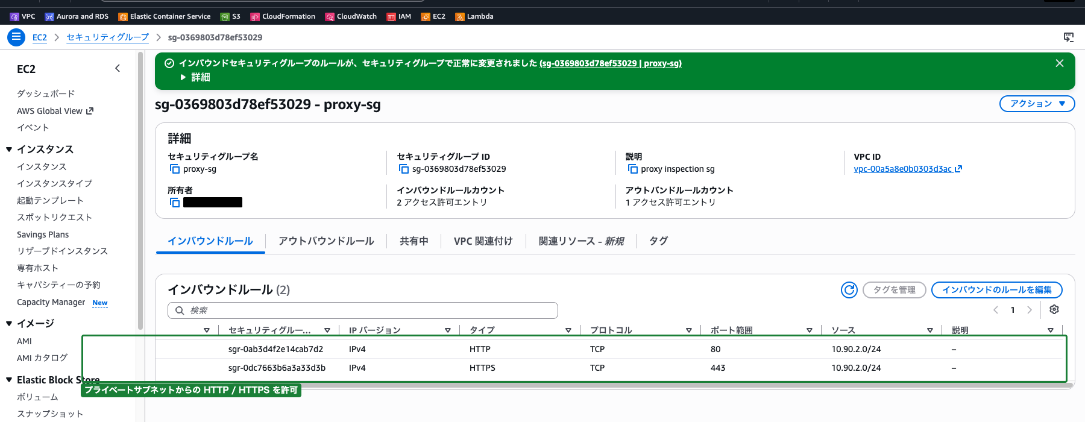Copy the owner account ID
The image size is (1085, 422).
click(175, 203)
